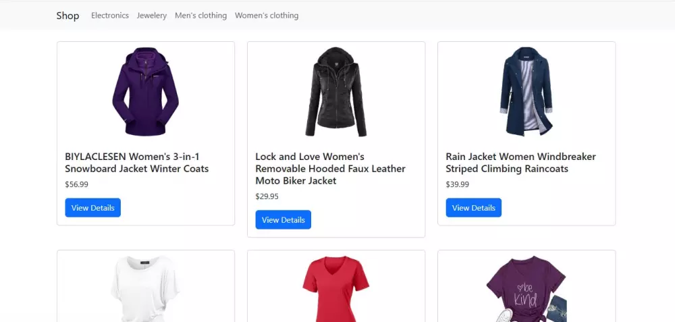The image size is (675, 322).
Task: Click the Rain Jacket Women Windbreaker title
Action: tap(520, 163)
